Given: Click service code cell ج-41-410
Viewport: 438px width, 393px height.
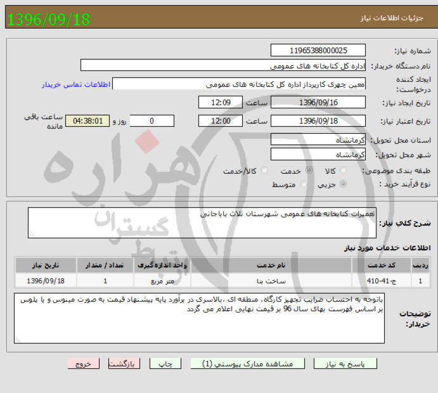Looking at the screenshot, I should pos(382,281).
